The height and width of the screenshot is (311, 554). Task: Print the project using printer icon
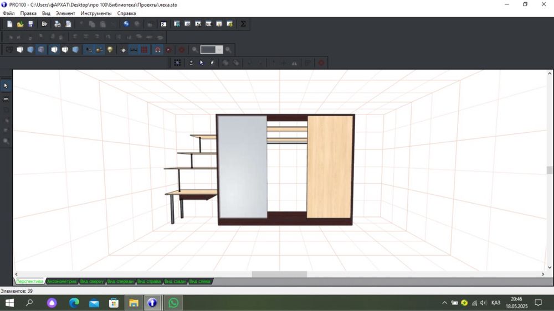click(58, 24)
